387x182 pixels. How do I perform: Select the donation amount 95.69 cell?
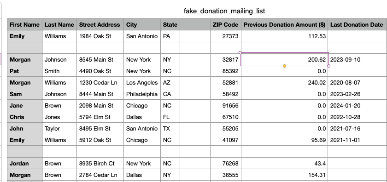tap(285, 140)
